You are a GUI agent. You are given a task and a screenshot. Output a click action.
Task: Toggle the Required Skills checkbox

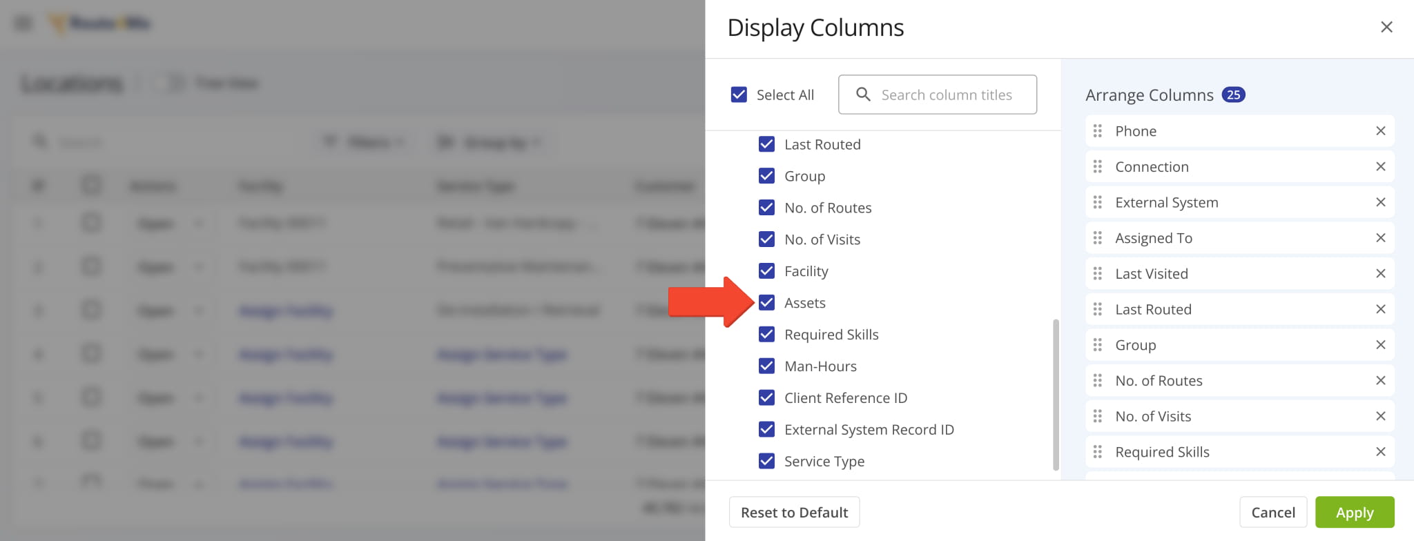point(766,335)
